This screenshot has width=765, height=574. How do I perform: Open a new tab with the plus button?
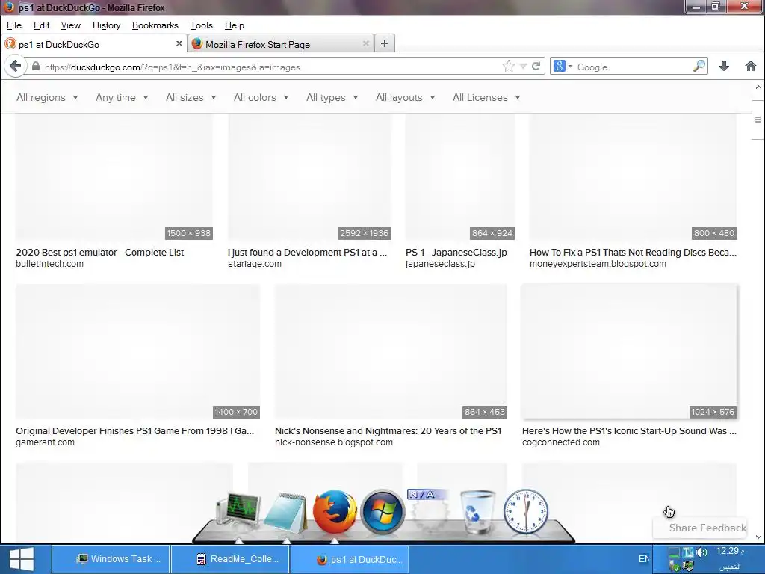point(385,43)
